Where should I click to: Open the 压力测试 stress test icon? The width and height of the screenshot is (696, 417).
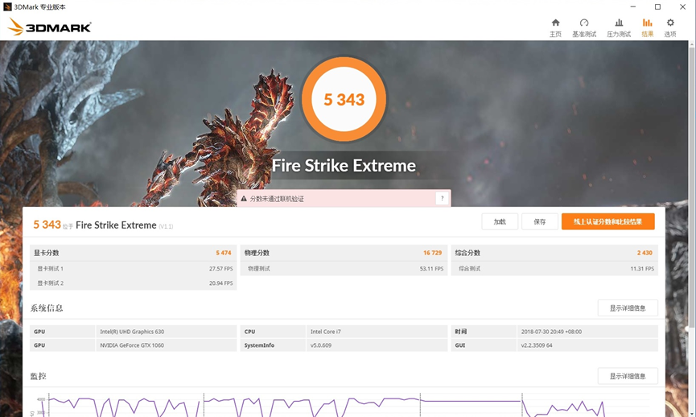click(x=618, y=23)
